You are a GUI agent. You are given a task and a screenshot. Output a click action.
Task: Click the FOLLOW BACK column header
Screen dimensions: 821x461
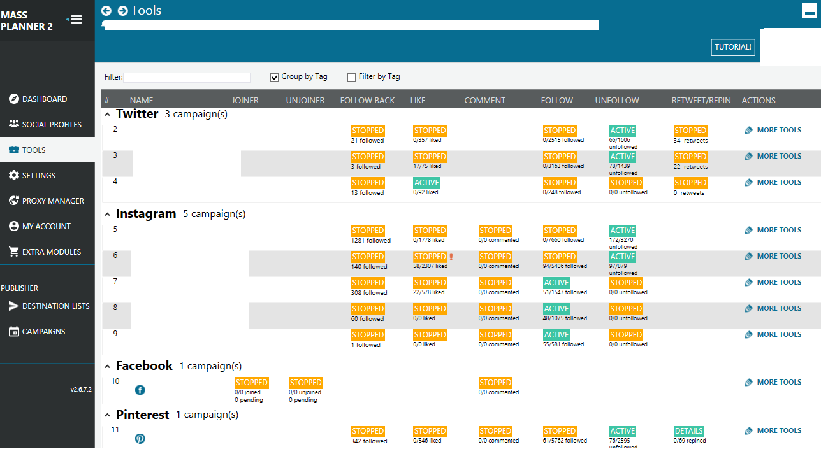click(367, 101)
